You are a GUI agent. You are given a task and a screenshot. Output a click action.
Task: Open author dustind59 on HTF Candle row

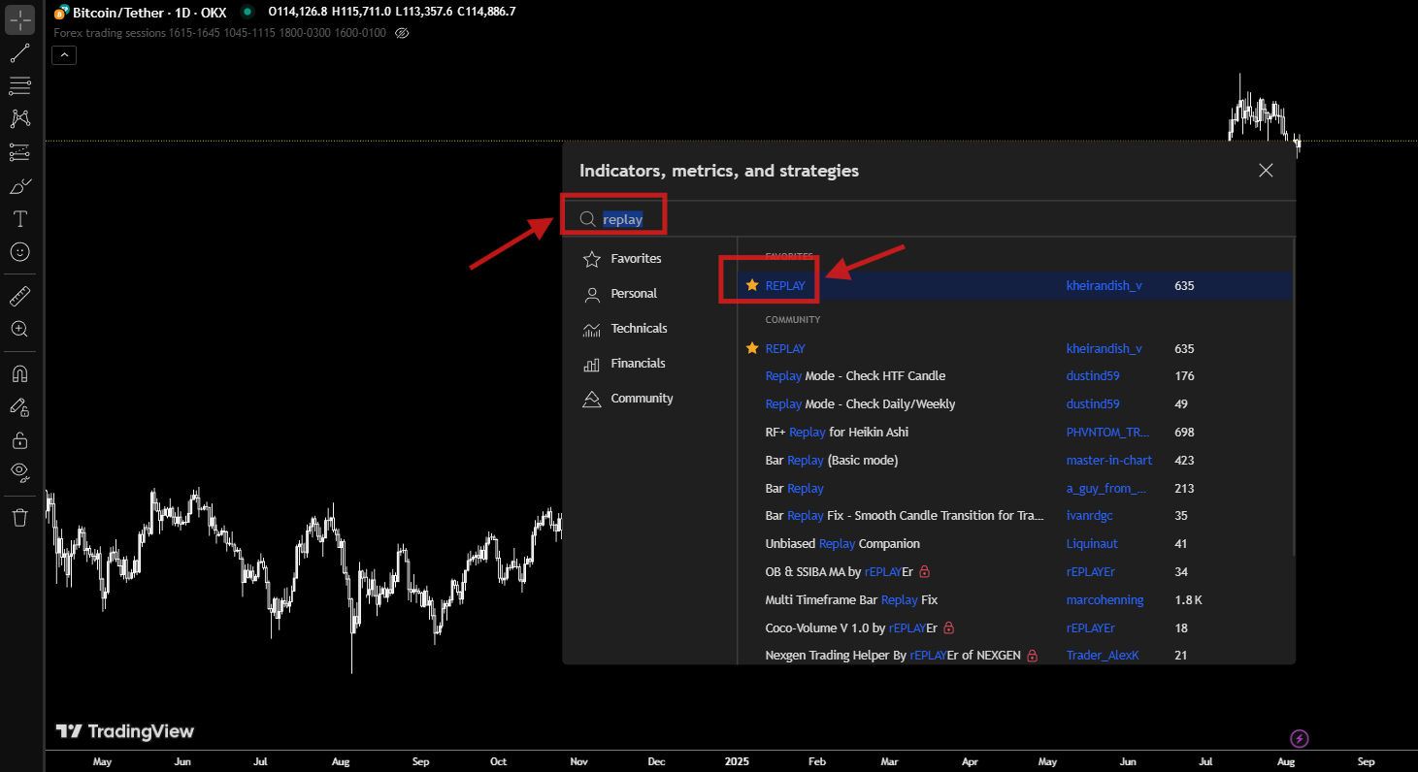click(1093, 376)
